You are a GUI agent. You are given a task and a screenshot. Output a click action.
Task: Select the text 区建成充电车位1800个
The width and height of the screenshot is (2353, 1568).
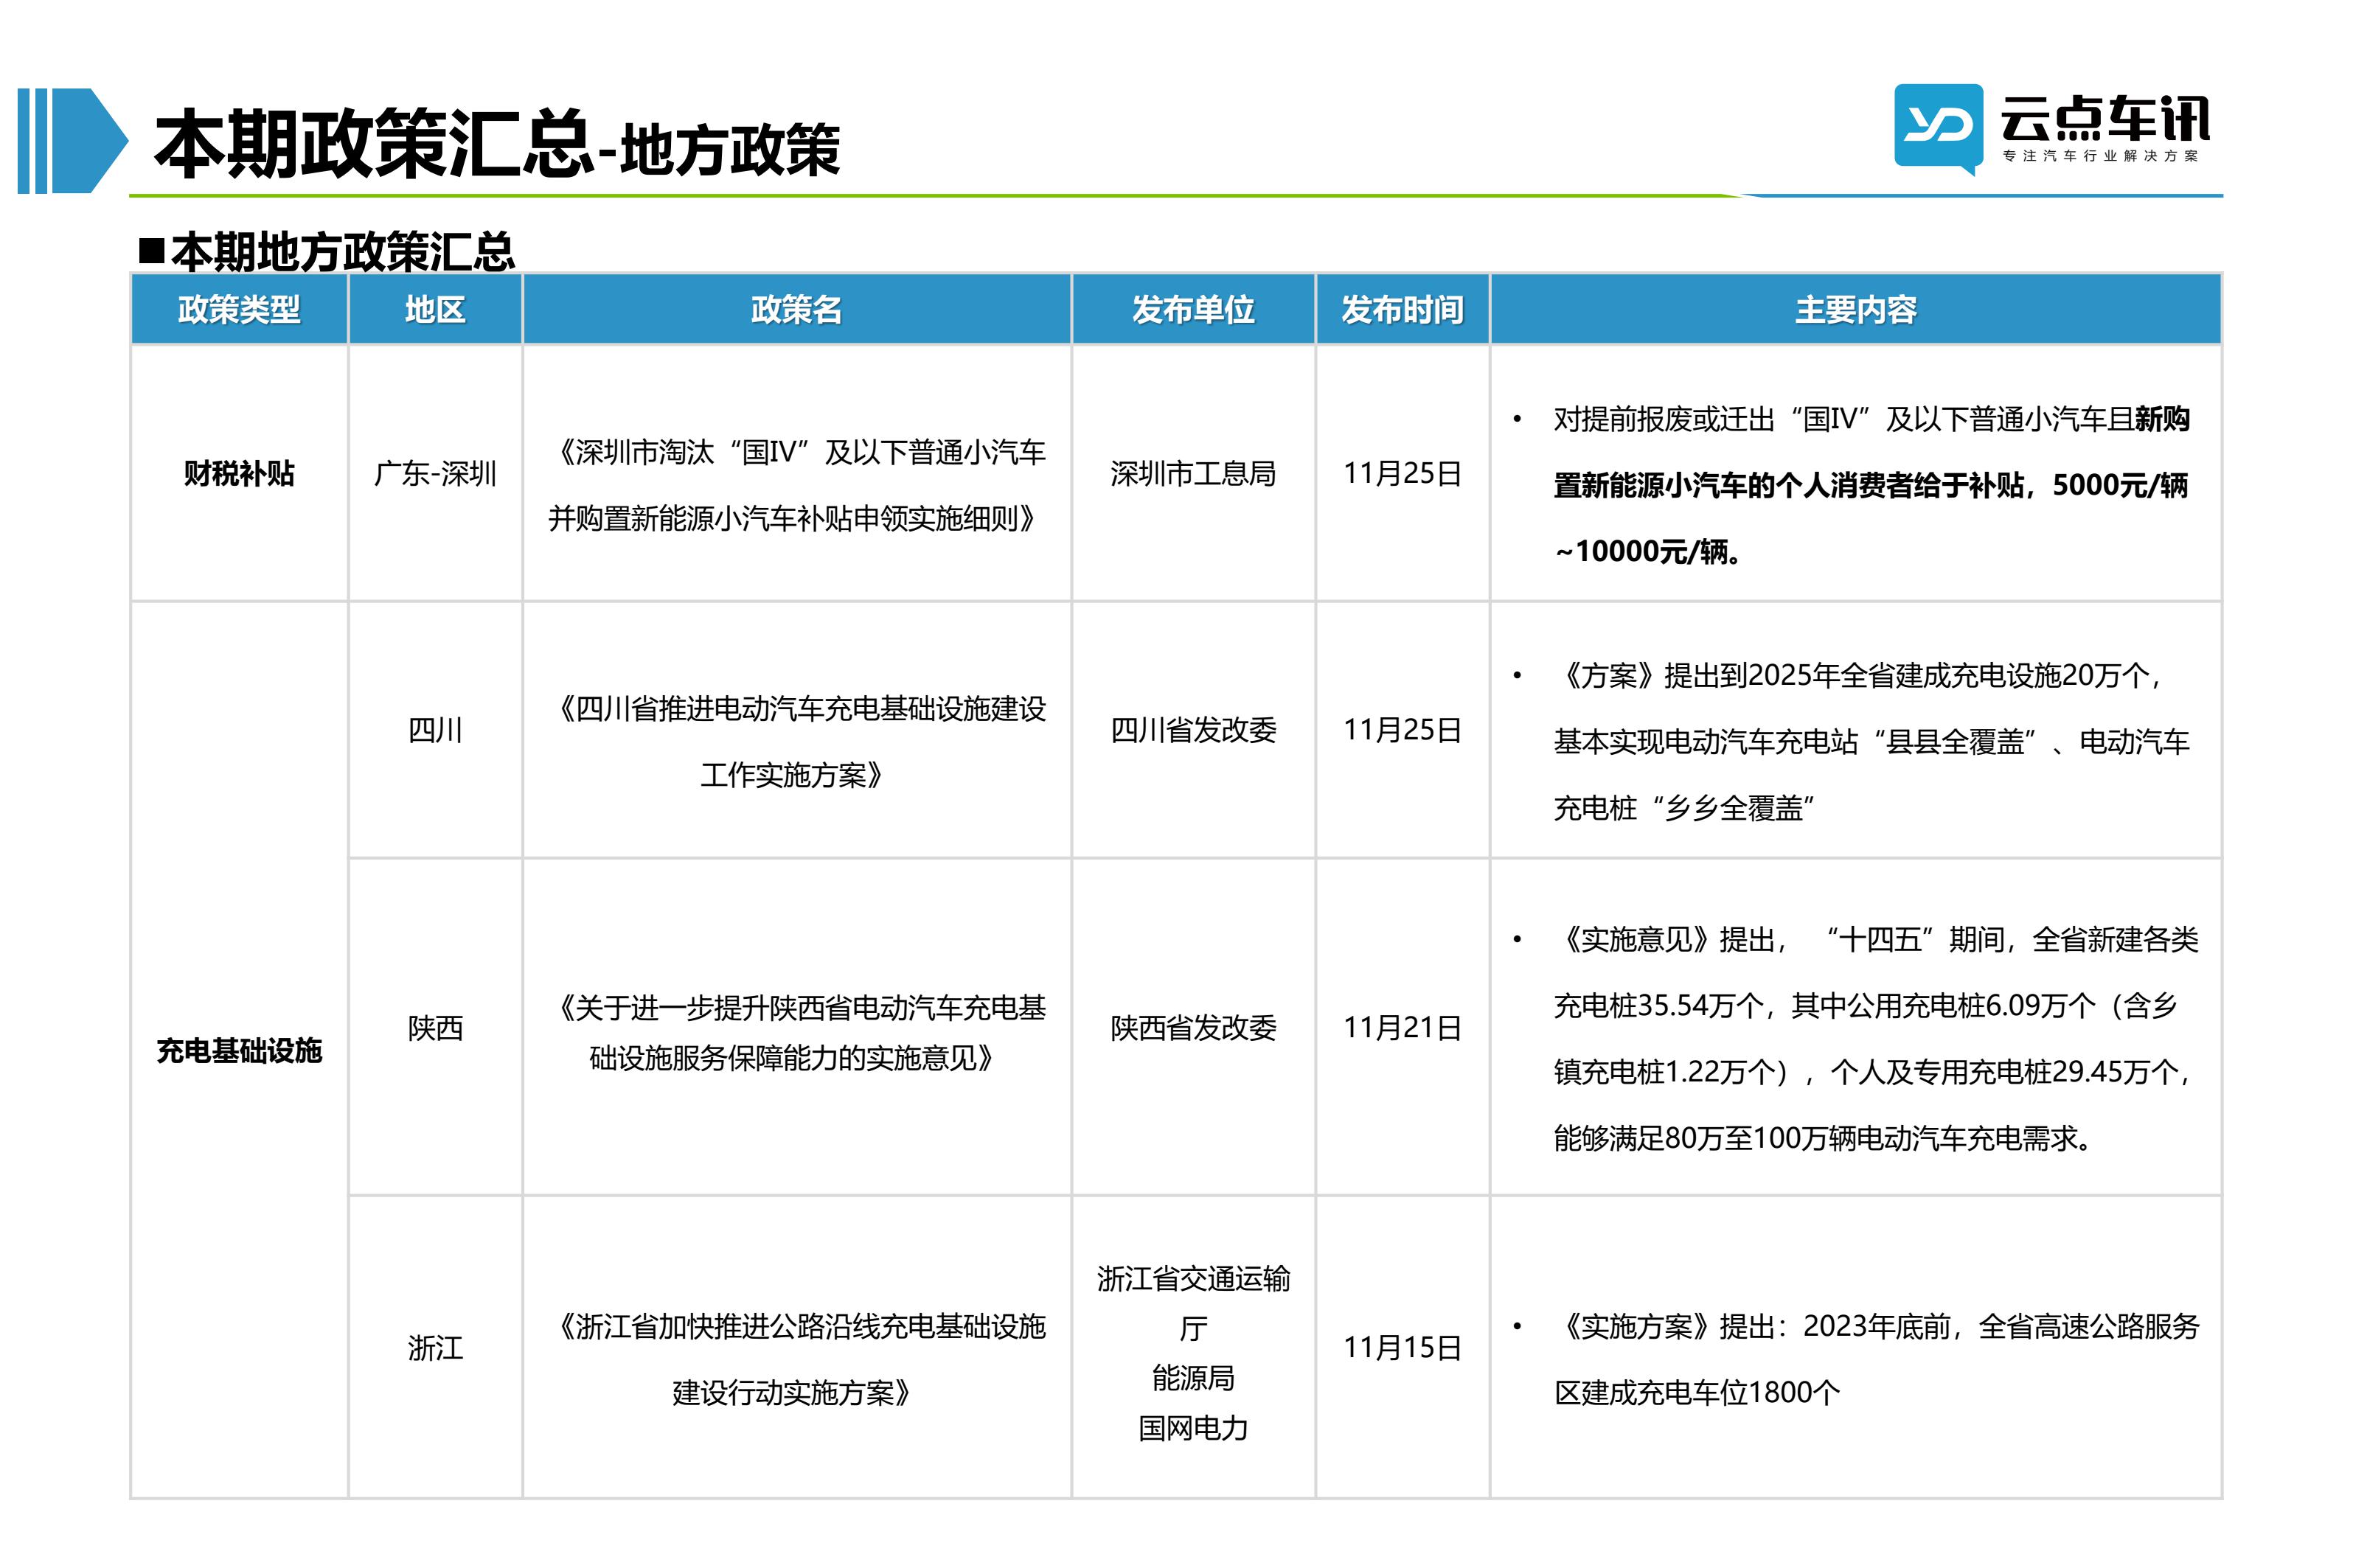pos(1697,1392)
